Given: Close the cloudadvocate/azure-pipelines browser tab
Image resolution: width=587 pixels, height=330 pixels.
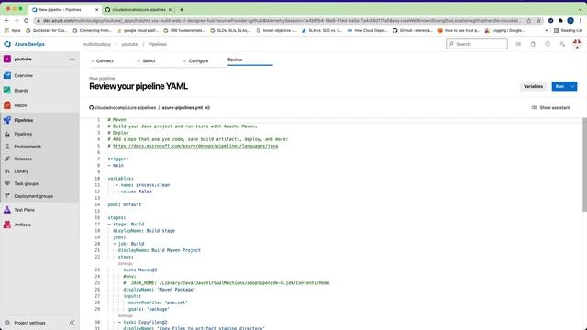Looking at the screenshot, I should [170, 10].
